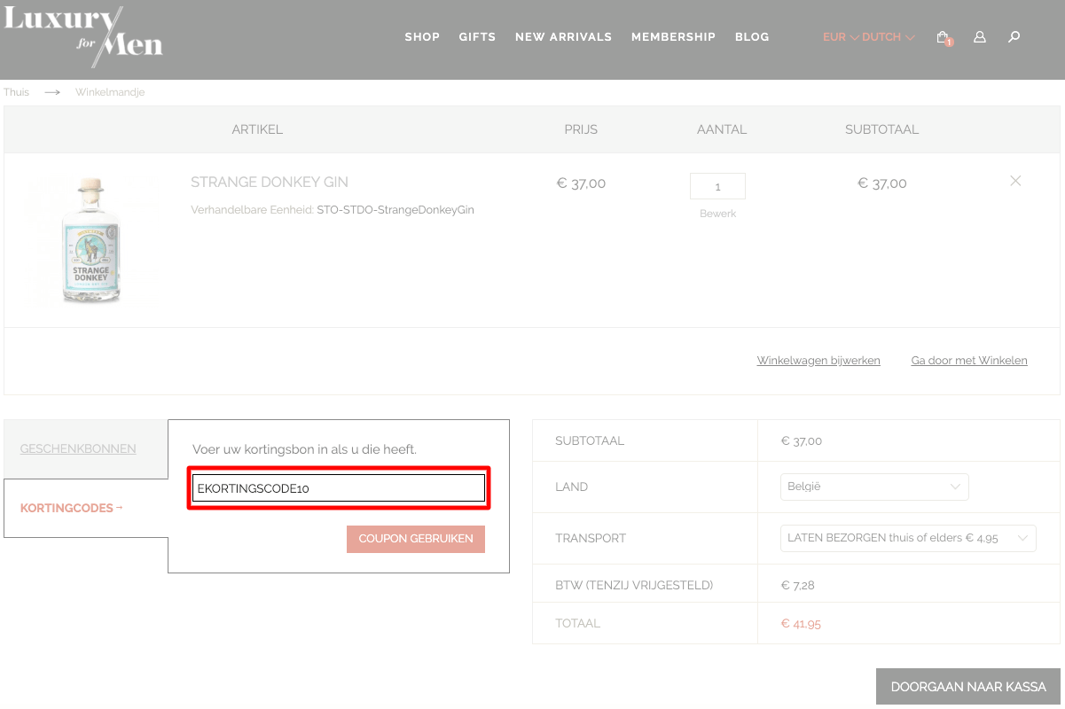Click the SKU text STO-STDO-StrangeDonkeyGin
Viewport: 1065px width, 709px height.
[x=395, y=210]
